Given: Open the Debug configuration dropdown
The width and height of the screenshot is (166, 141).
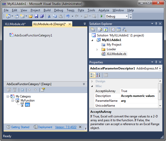Looking at the screenshot, I should click(x=127, y=16).
